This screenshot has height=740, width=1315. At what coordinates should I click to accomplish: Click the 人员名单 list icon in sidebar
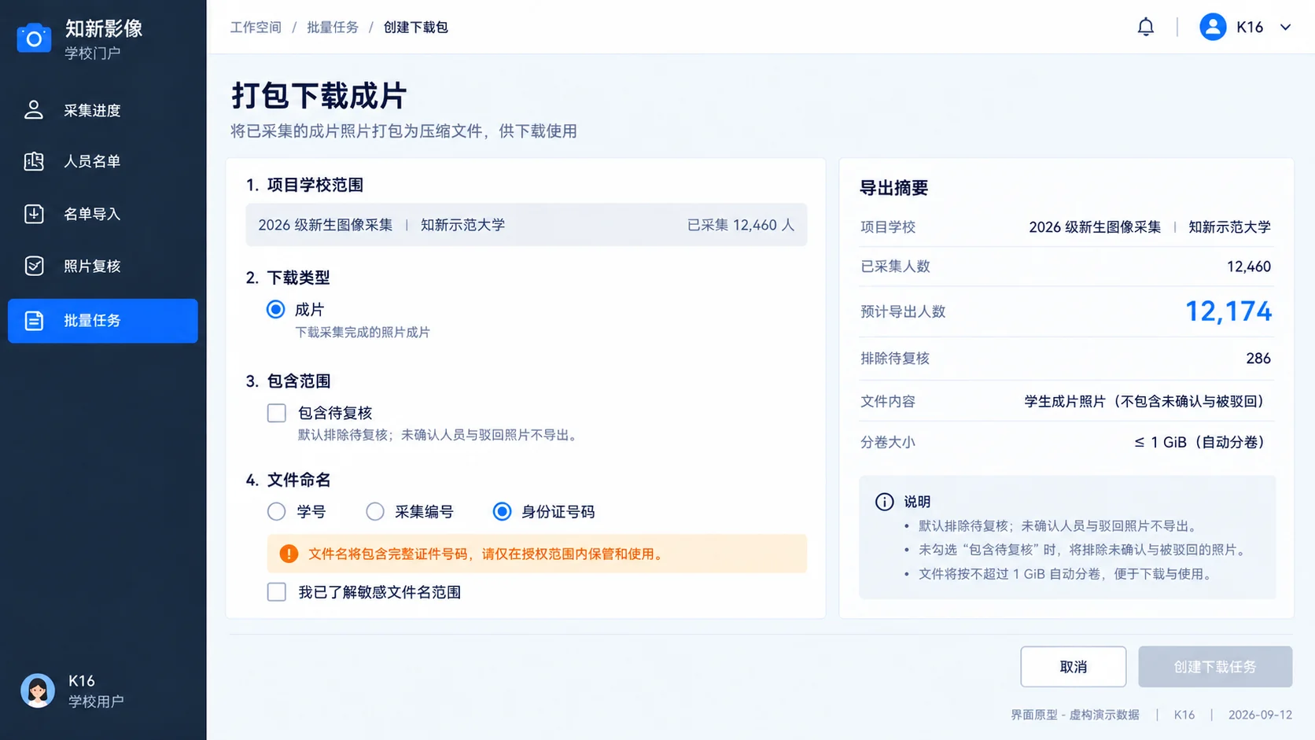pos(34,161)
